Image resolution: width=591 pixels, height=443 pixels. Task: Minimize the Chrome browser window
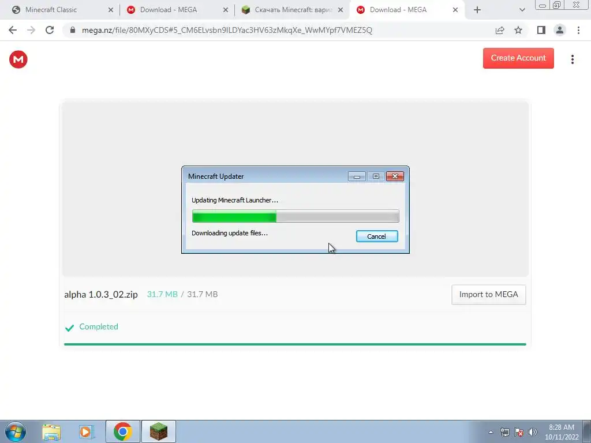(x=543, y=5)
